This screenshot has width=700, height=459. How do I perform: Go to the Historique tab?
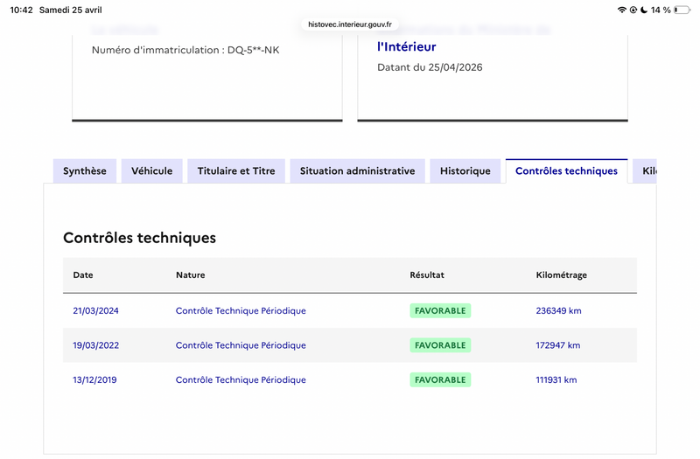[x=465, y=170]
